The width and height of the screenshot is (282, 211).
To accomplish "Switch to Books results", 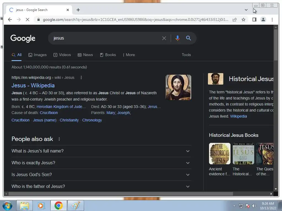I will (x=108, y=55).
